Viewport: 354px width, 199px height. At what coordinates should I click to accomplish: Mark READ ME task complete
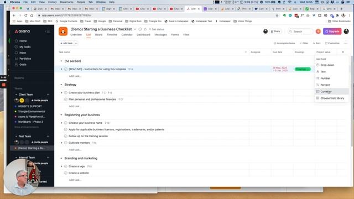[x=66, y=69]
